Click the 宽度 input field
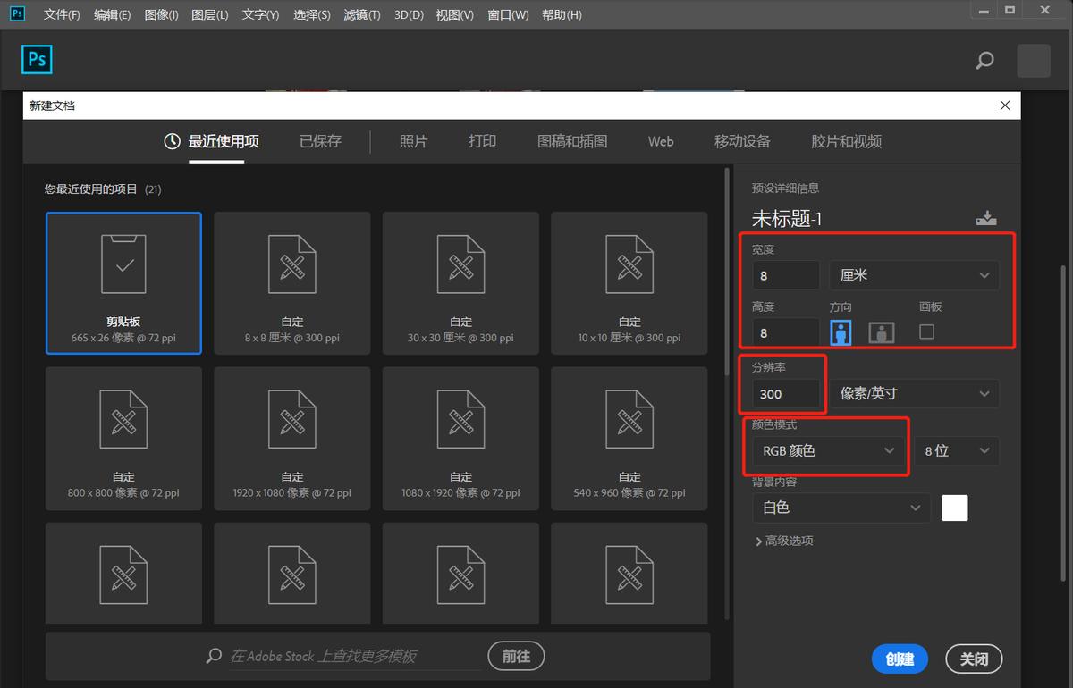 point(783,275)
